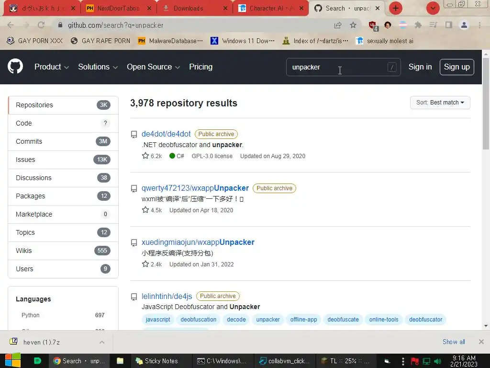Click the javascript topic tag
This screenshot has width=490, height=368.
pyautogui.click(x=158, y=320)
